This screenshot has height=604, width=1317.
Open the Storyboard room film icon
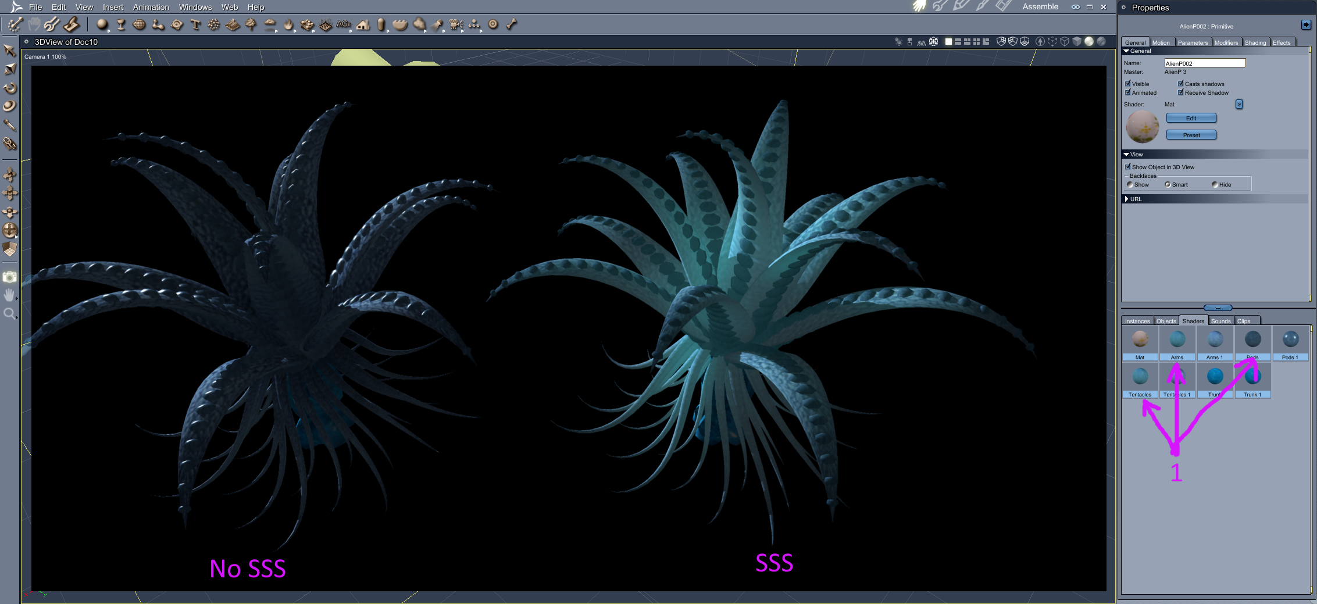1003,6
